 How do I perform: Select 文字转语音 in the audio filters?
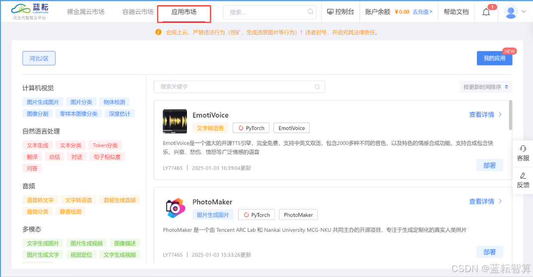click(79, 200)
